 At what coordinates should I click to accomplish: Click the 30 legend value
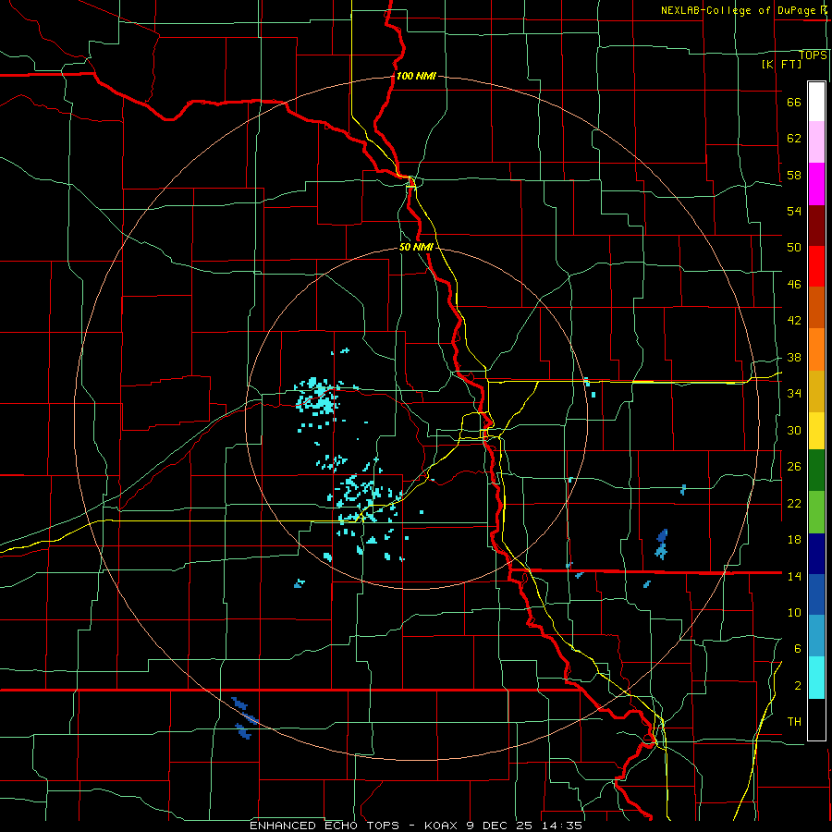click(794, 430)
